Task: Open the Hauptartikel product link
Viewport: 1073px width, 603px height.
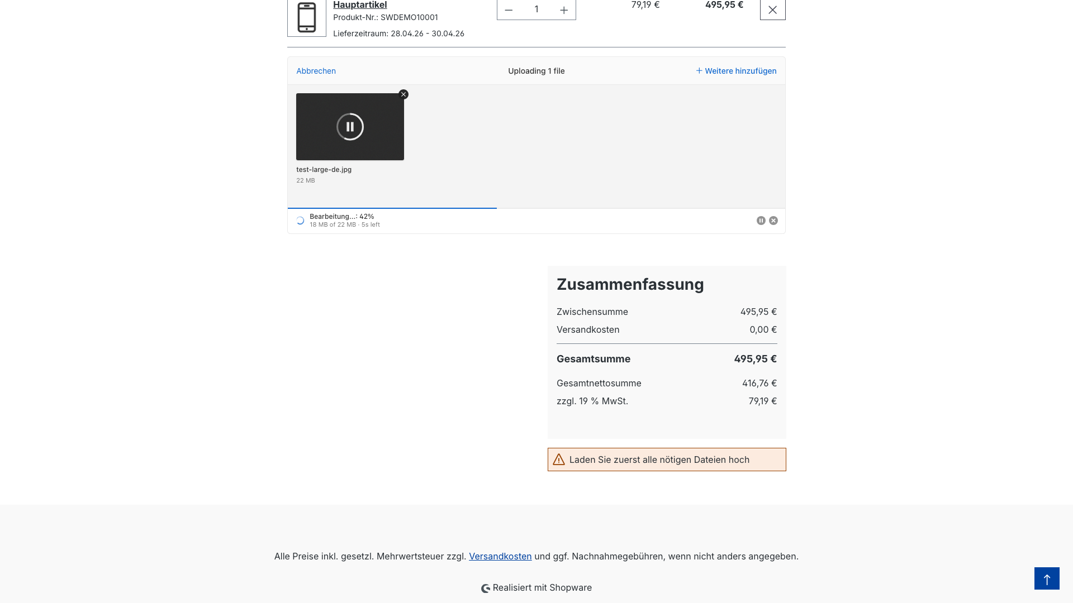Action: [360, 5]
